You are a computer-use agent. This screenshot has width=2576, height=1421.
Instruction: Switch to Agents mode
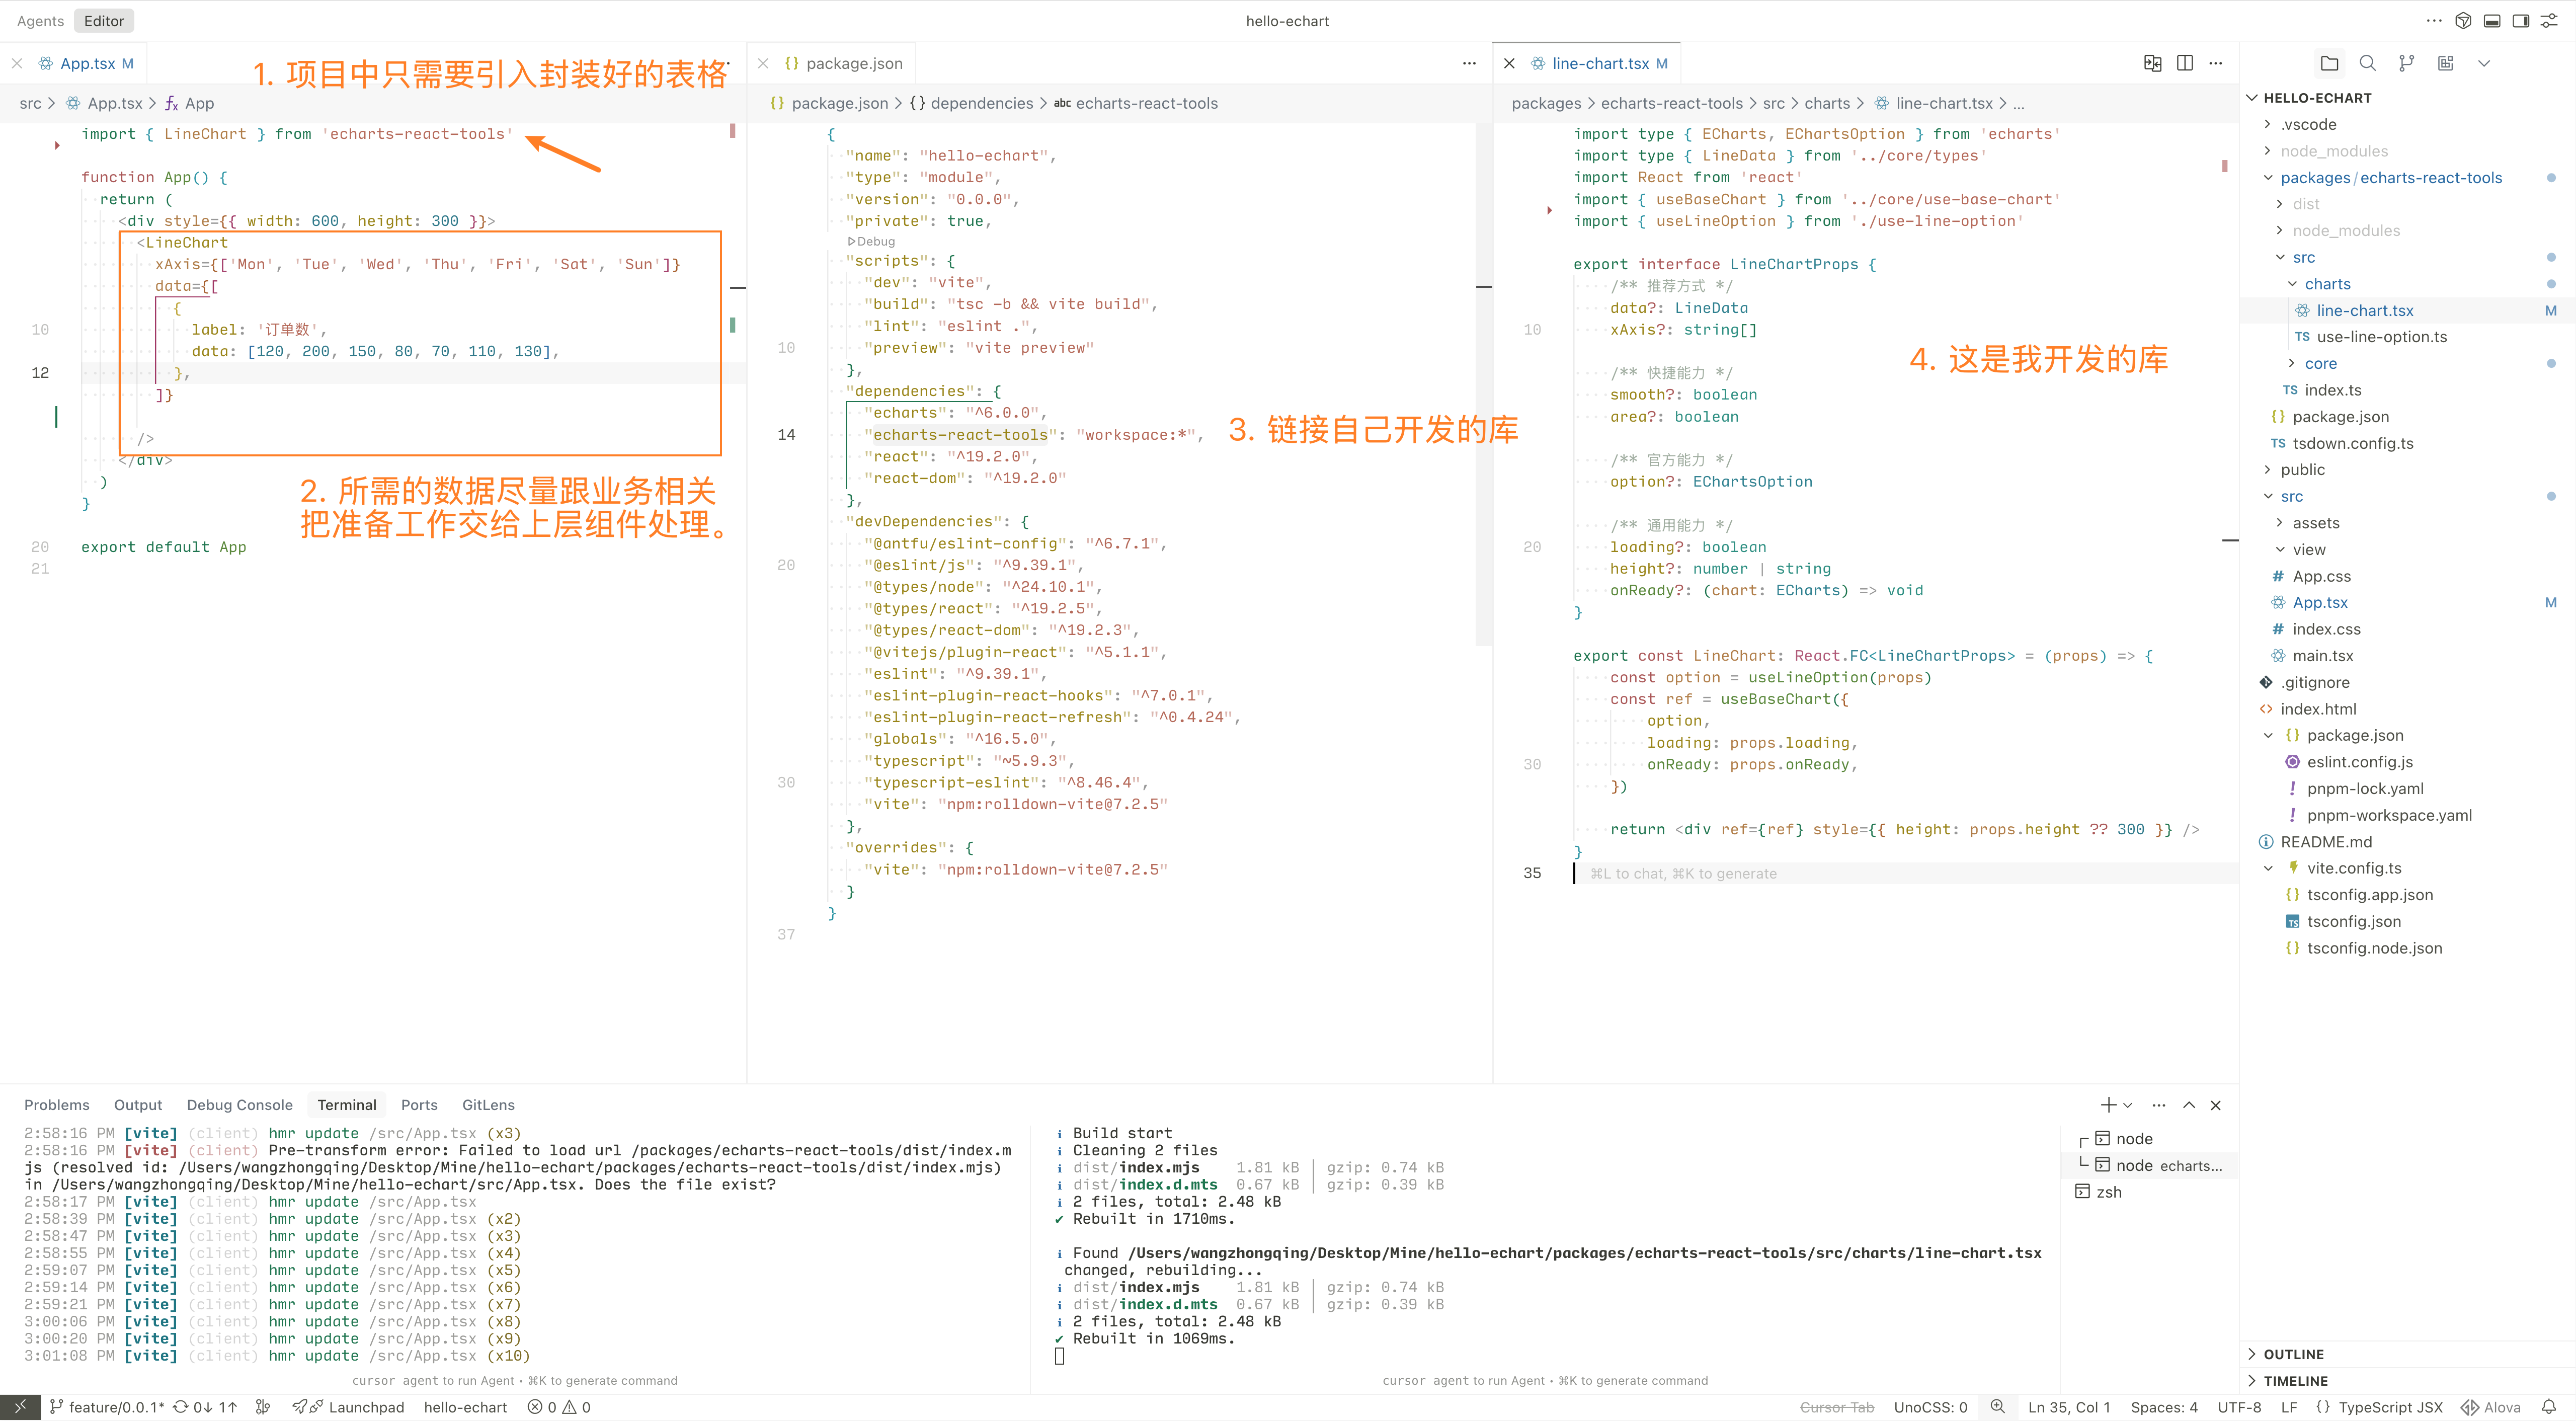point(40,21)
